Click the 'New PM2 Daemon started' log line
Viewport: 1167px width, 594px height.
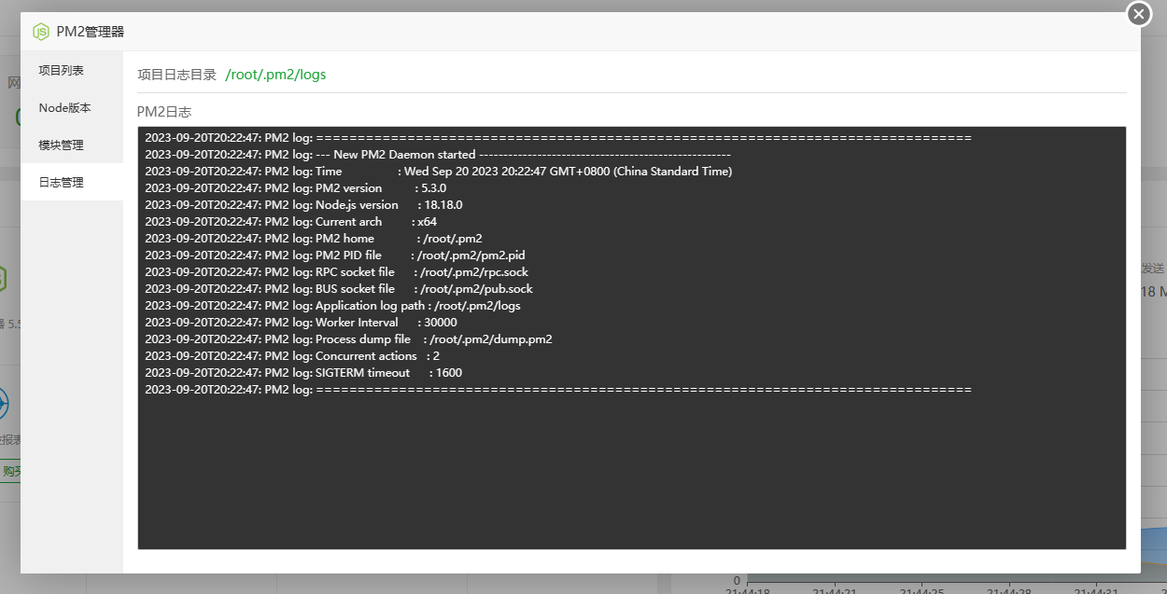point(438,154)
